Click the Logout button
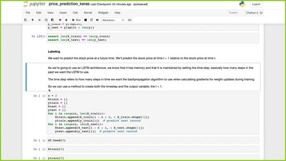This screenshot has height=161, width=286. (x=256, y=4)
